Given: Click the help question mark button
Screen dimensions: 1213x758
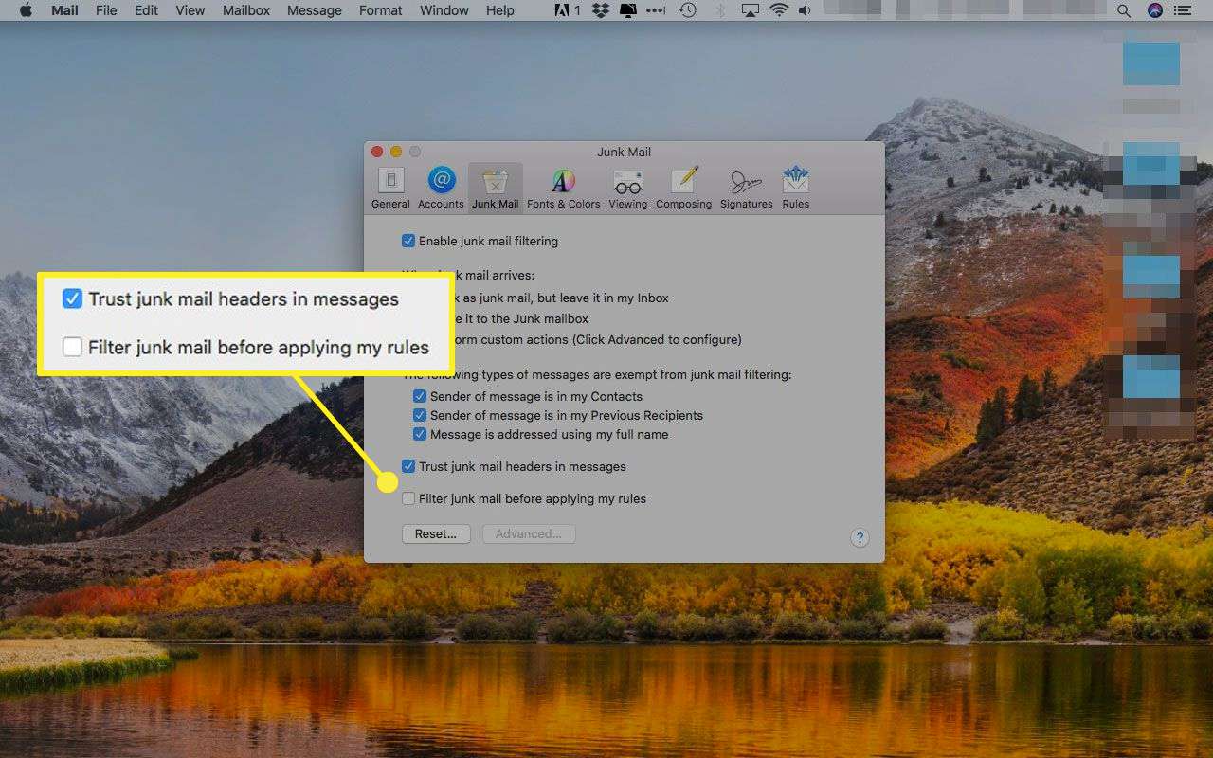Looking at the screenshot, I should tap(860, 538).
